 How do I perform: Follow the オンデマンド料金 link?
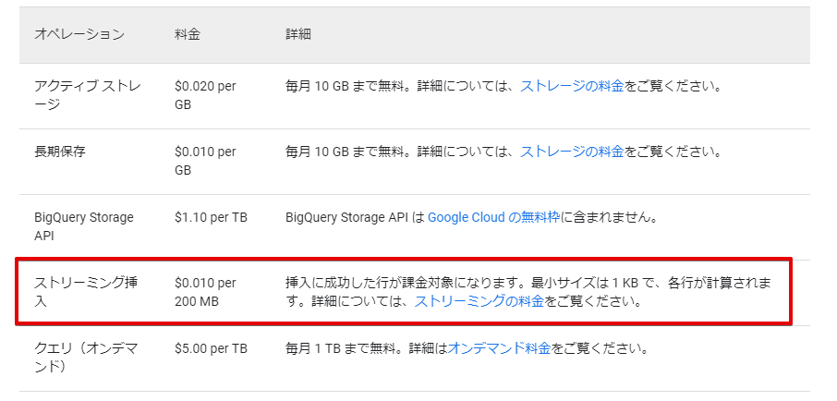[499, 349]
